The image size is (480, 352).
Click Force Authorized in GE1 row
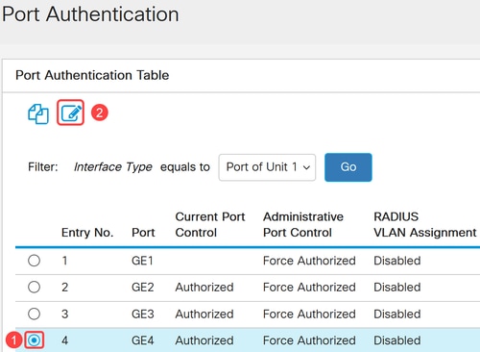[309, 261]
